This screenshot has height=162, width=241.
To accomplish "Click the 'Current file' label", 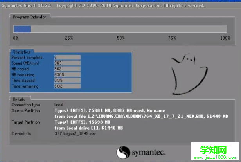I will tap(22, 134).
